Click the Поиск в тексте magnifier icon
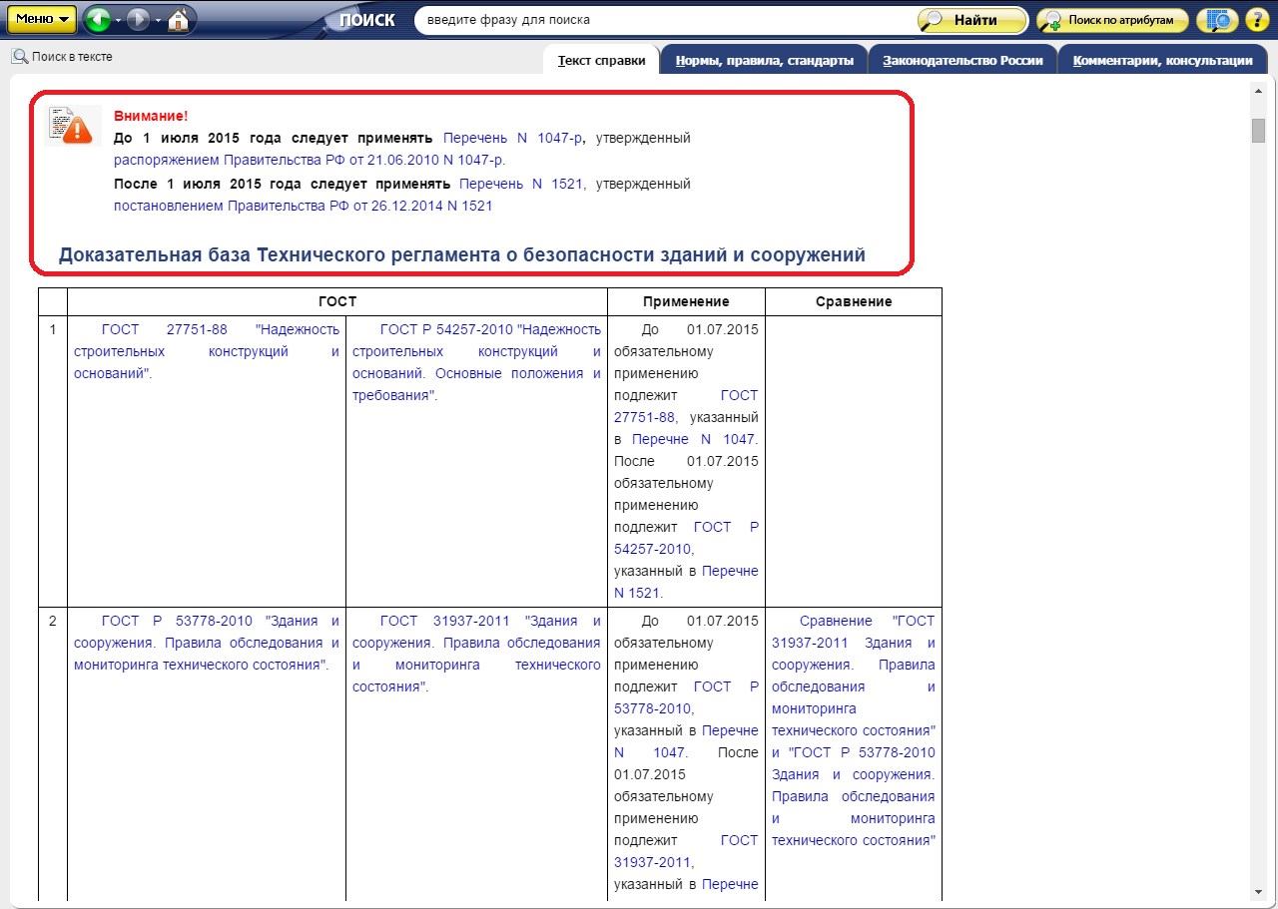 (x=19, y=57)
